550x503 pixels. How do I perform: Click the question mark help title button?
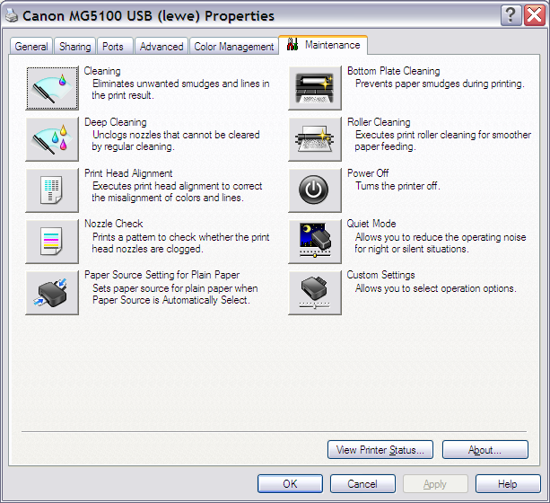point(511,15)
